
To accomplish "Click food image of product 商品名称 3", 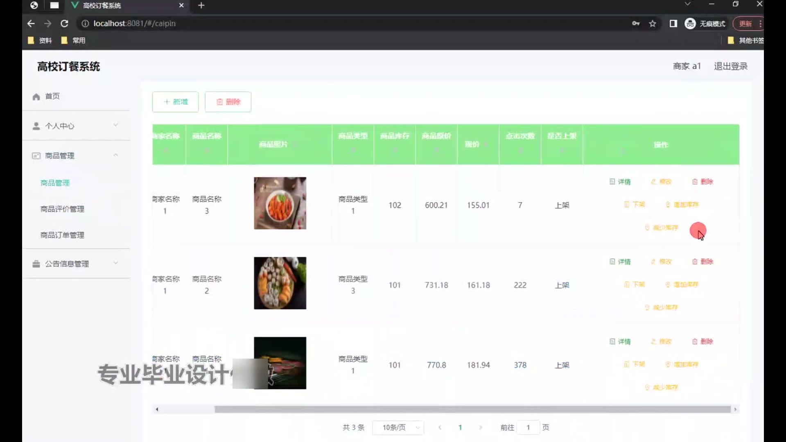I will click(x=280, y=203).
